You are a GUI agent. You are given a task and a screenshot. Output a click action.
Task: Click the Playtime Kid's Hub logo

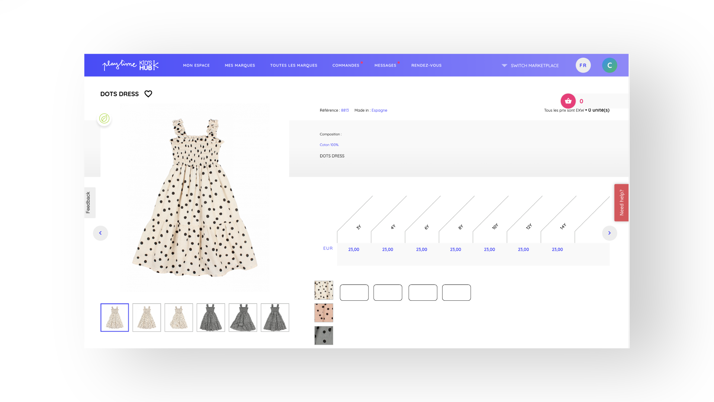click(131, 65)
